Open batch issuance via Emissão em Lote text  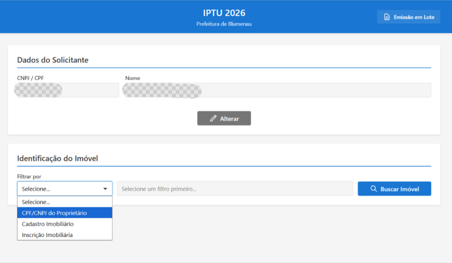click(x=414, y=17)
